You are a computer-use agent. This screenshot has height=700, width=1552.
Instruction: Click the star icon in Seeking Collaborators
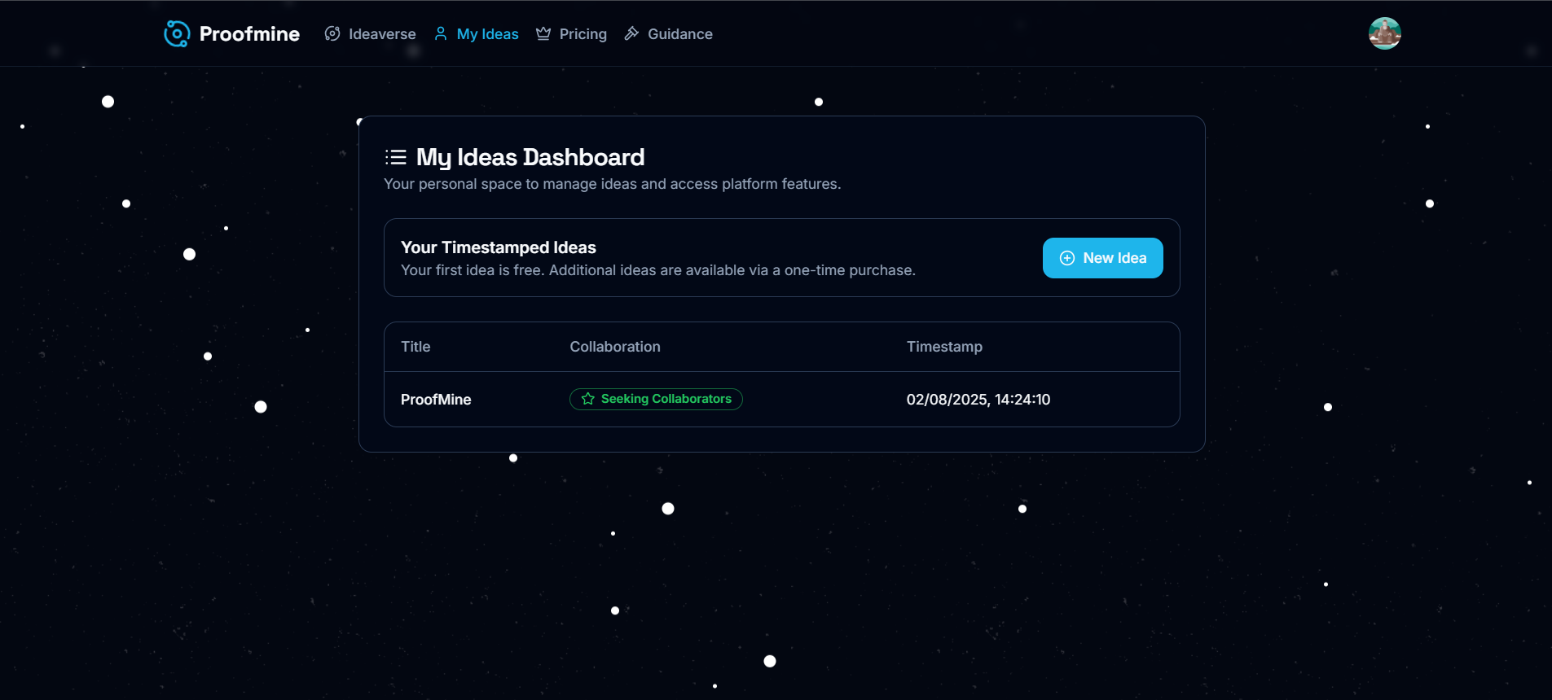588,399
